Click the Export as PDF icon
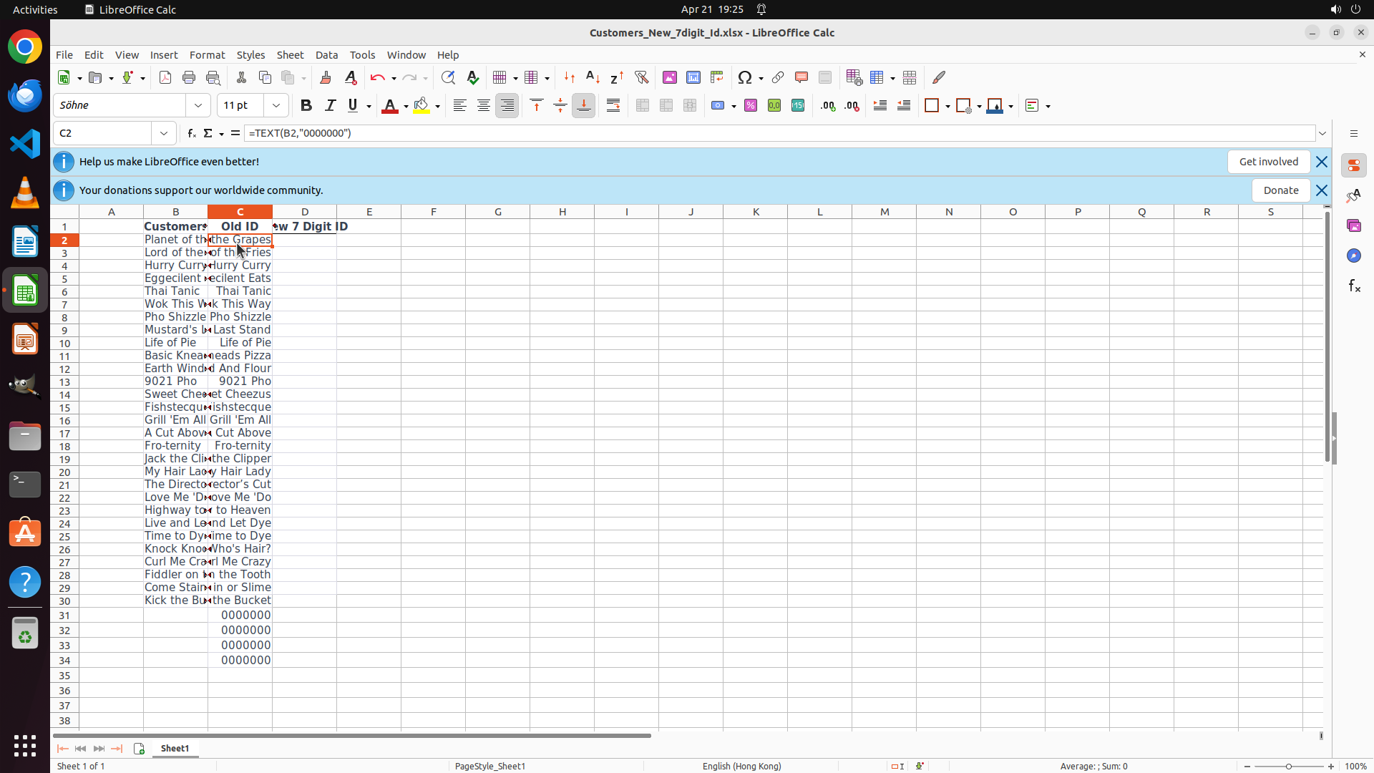Viewport: 1374px width, 773px height. pos(165,77)
